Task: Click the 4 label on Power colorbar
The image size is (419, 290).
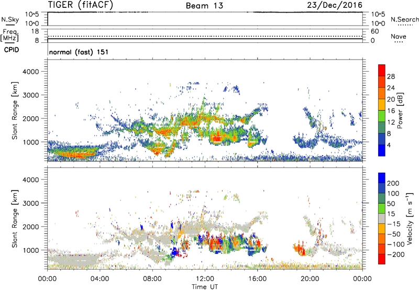Action: pyautogui.click(x=389, y=145)
